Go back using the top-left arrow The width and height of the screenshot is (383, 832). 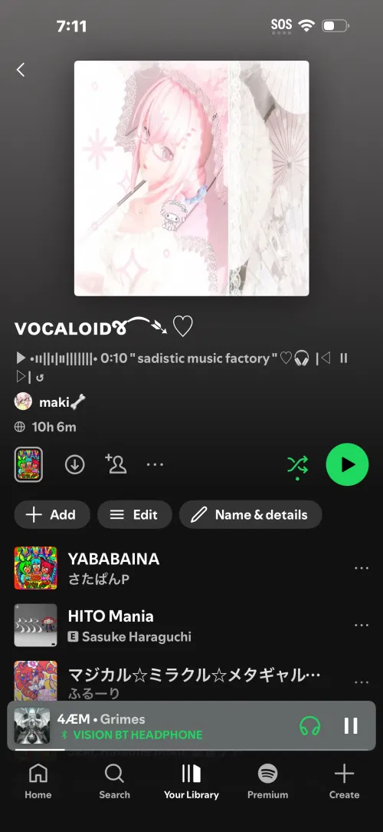tap(21, 70)
